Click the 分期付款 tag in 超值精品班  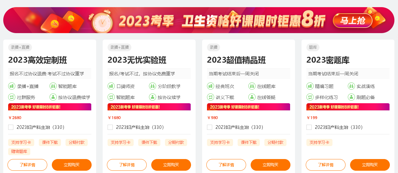click(275, 142)
